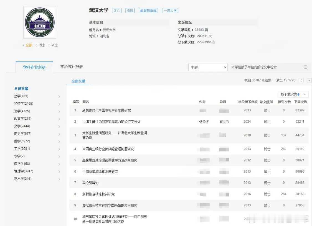The image size is (312, 226).
Task: Open the 主题 search field dropdown
Action: click(208, 67)
